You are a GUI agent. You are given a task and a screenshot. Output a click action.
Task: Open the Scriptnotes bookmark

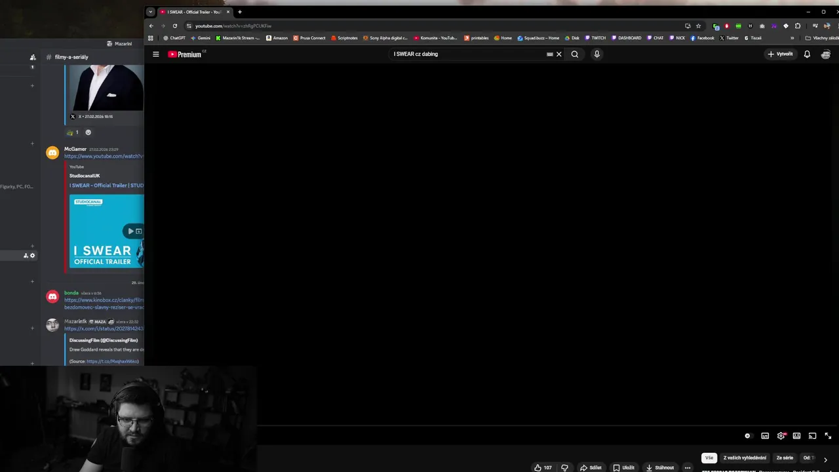[x=344, y=38]
